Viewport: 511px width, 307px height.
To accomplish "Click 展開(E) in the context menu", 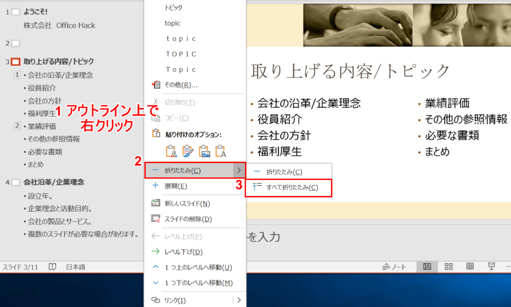I will (176, 186).
